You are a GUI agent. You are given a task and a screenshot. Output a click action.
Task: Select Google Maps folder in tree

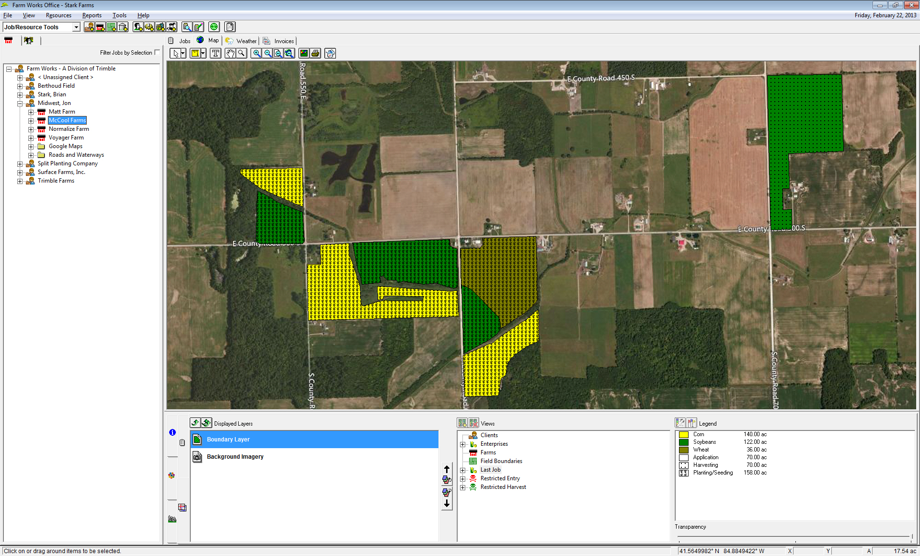click(x=66, y=146)
